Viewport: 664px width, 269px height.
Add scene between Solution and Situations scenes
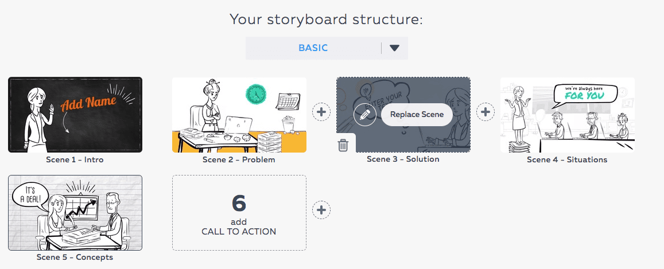[486, 112]
